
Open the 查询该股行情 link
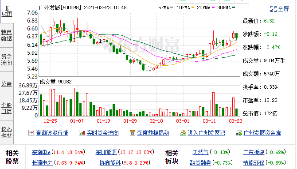click(52, 133)
